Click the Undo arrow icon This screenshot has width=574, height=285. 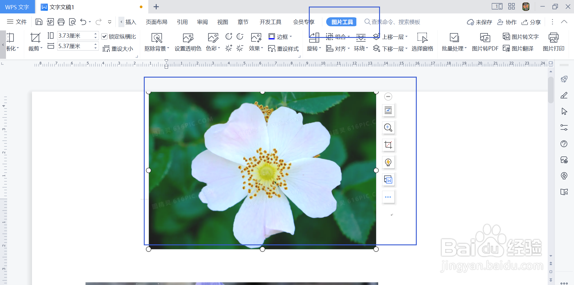83,22
